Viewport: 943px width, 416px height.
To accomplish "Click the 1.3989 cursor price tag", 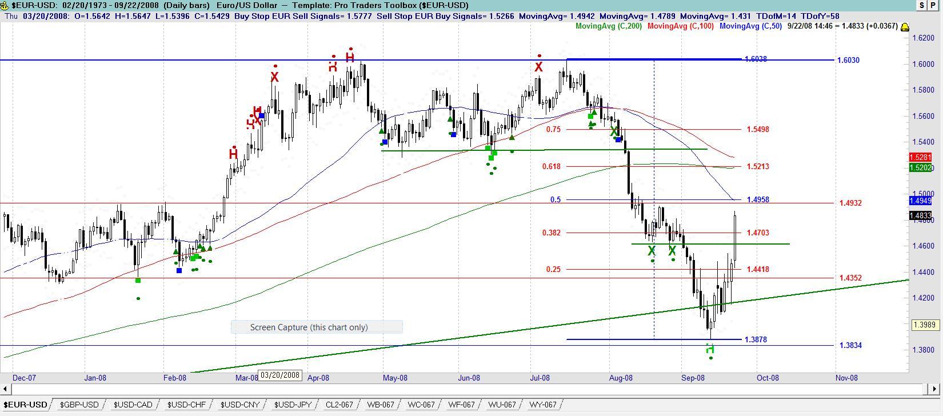I will coord(924,325).
